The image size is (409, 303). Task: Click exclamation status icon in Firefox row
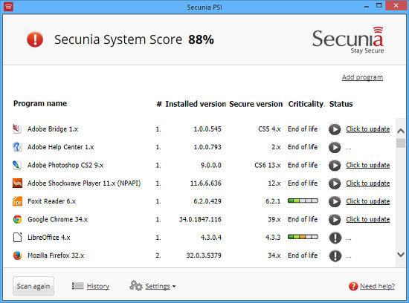pos(335,255)
